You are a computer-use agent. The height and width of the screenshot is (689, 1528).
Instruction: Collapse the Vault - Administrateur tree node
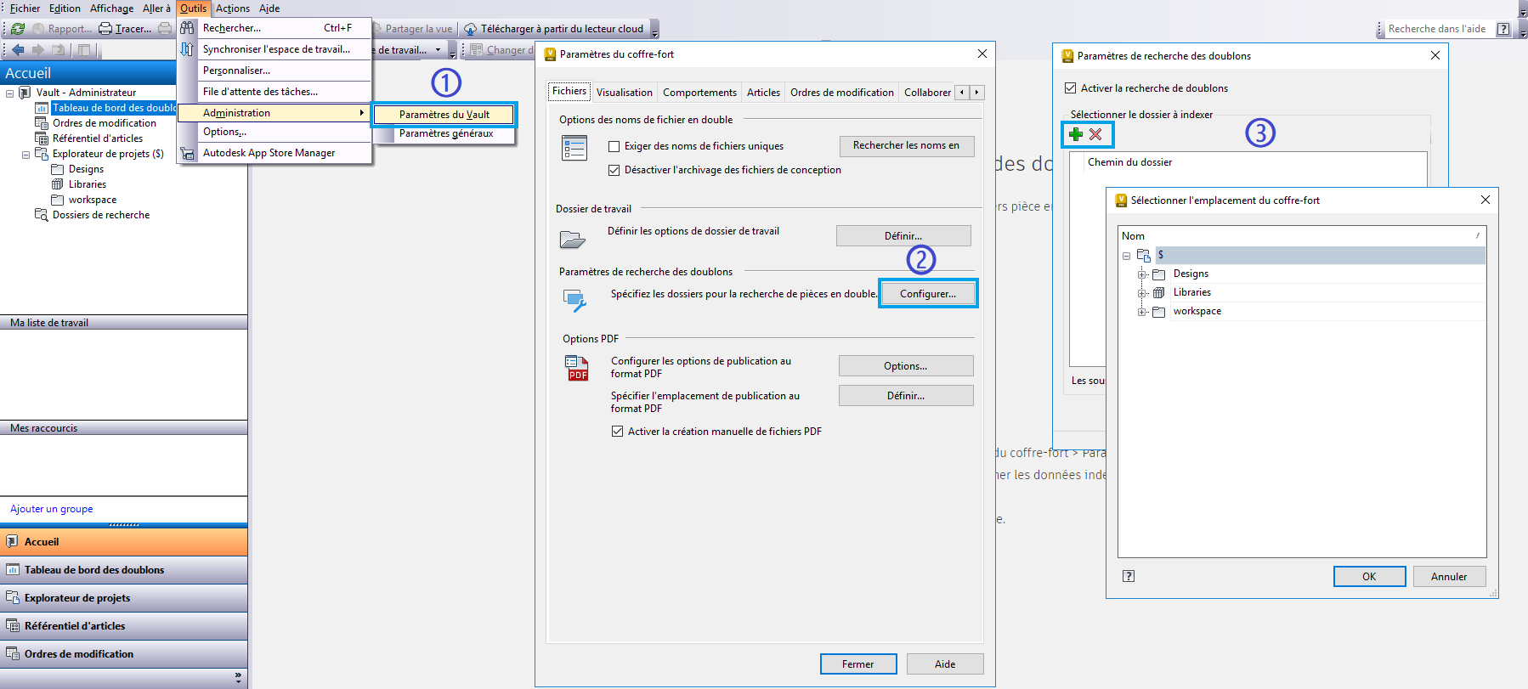click(x=10, y=93)
